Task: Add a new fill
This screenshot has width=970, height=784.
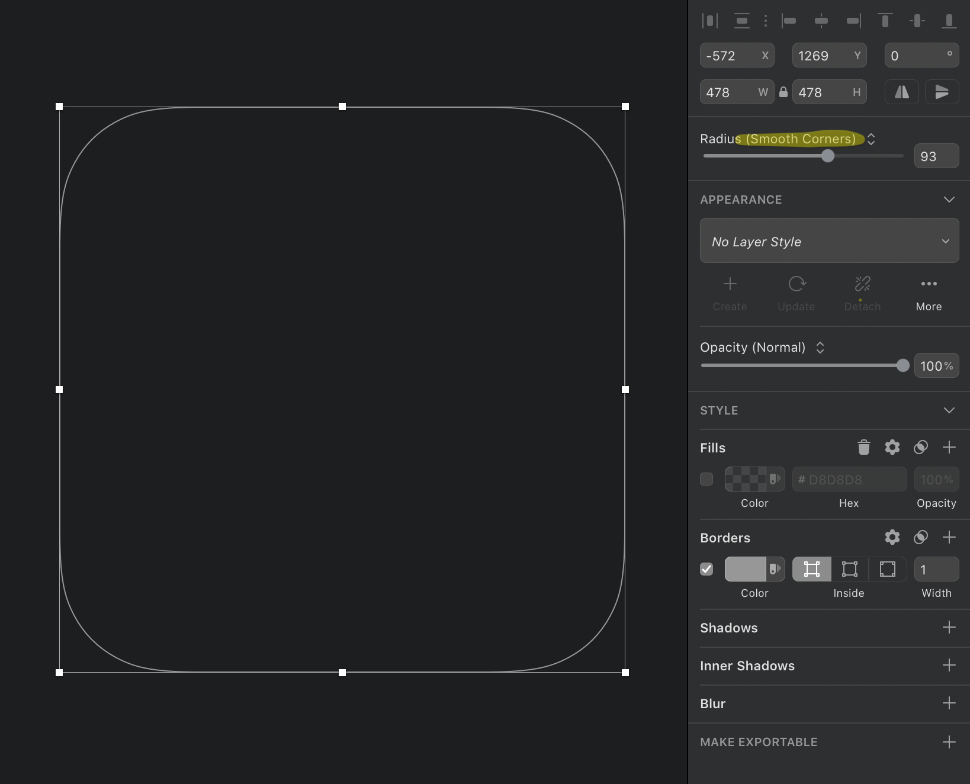Action: pos(949,447)
